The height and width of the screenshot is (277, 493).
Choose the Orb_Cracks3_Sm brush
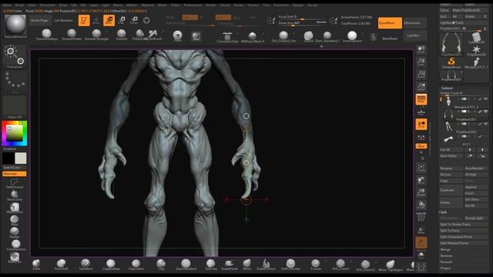(283, 36)
